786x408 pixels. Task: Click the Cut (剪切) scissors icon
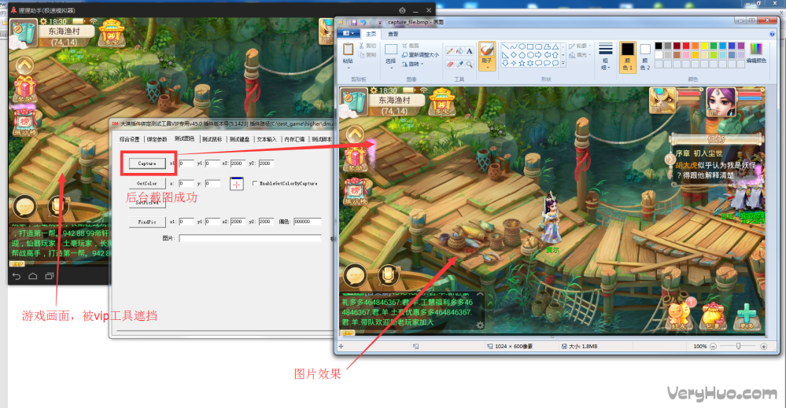362,46
